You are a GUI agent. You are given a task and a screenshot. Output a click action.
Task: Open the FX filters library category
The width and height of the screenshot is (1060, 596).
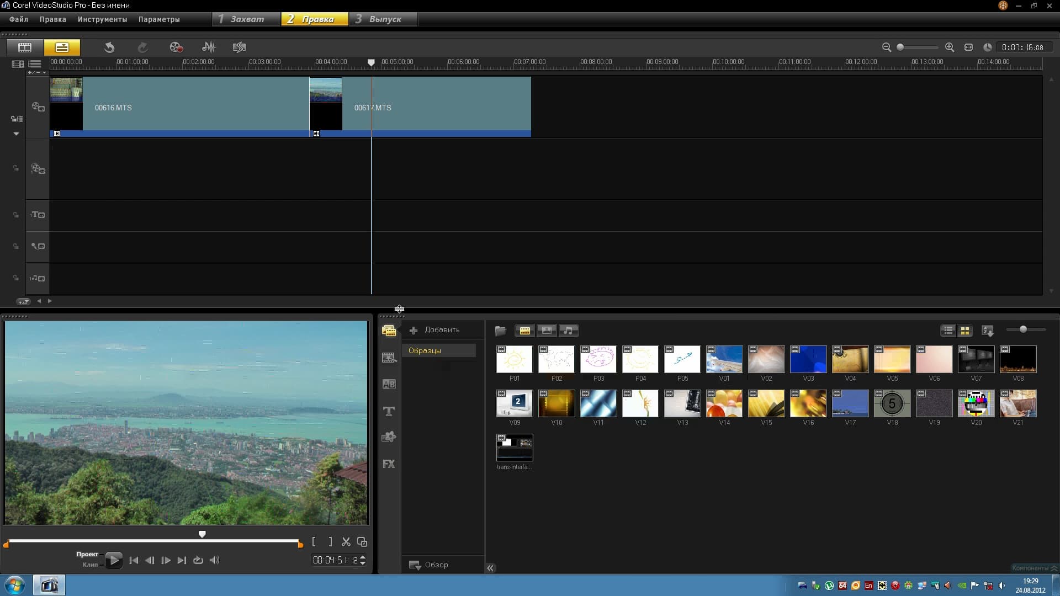[x=389, y=464]
